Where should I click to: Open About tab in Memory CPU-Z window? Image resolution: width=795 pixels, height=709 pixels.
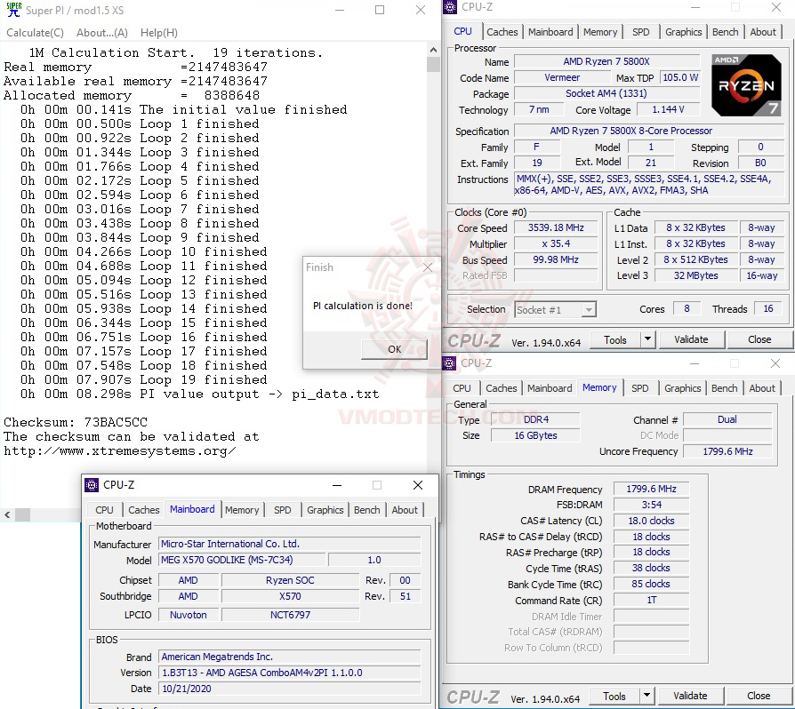pos(761,388)
